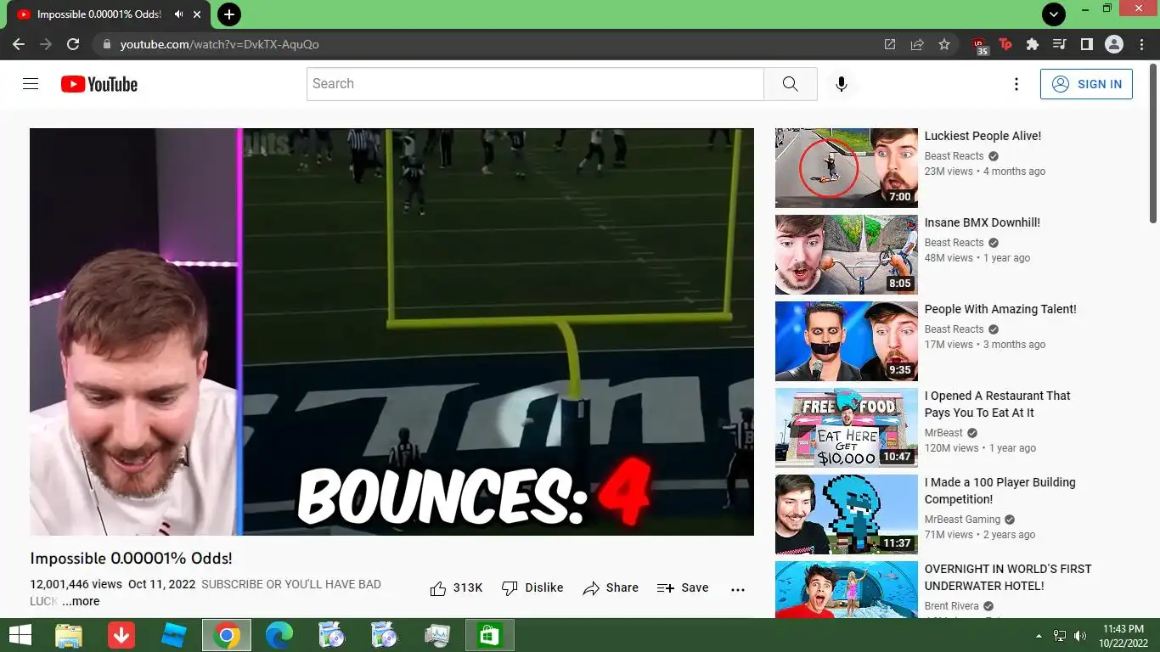Open the YouTube guide hamburger menu

pyautogui.click(x=31, y=84)
